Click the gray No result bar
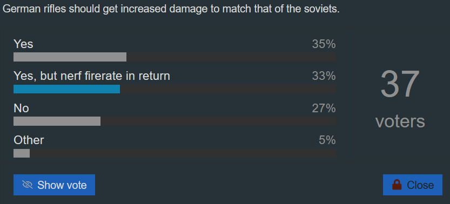Viewport: 450px width, 204px height. tap(57, 121)
